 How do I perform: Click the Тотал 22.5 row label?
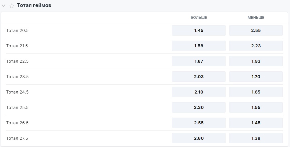tap(17, 61)
